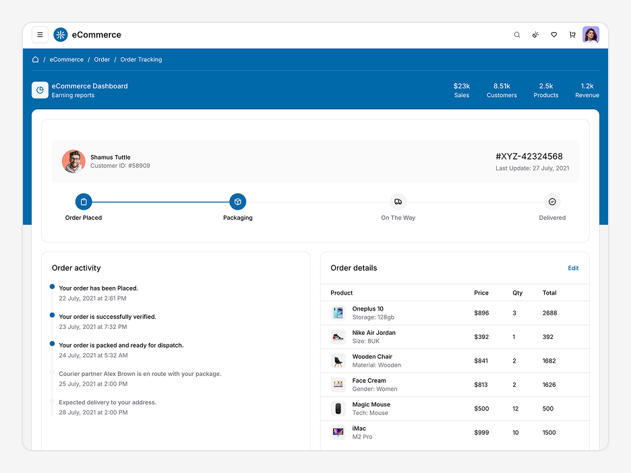Select the Magic Mouse product name
Viewport: 631px width, 473px height.
[x=371, y=405]
